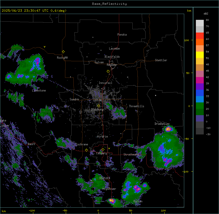Select the Airdrie label
This screenshot has height=214, width=219.
102,136
